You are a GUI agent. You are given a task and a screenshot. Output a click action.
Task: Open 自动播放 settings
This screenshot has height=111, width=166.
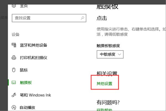pyautogui.click(x=27, y=107)
